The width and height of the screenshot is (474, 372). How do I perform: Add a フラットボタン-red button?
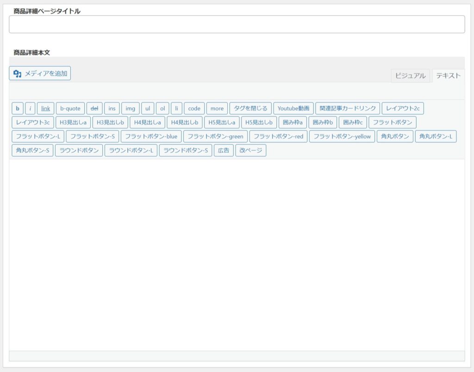(278, 136)
